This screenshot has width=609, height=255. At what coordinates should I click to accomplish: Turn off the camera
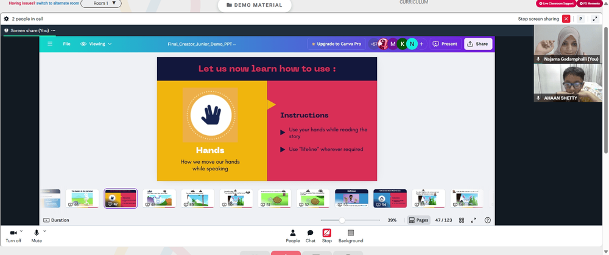(x=13, y=236)
